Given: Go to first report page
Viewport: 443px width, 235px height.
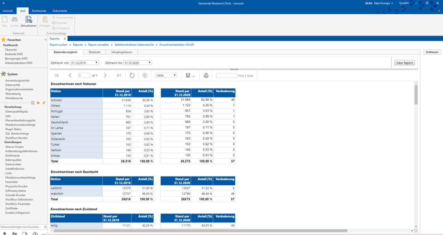Looking at the screenshot, I should click(x=56, y=76).
